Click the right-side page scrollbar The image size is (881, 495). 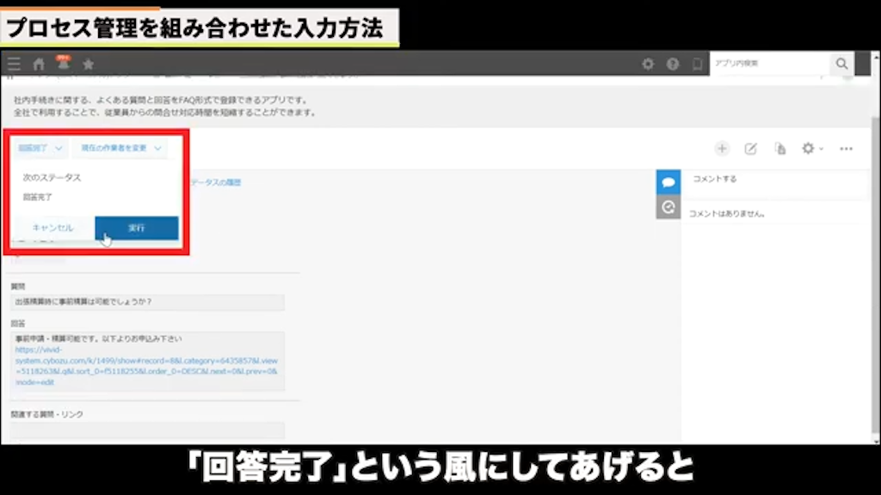[875, 258]
